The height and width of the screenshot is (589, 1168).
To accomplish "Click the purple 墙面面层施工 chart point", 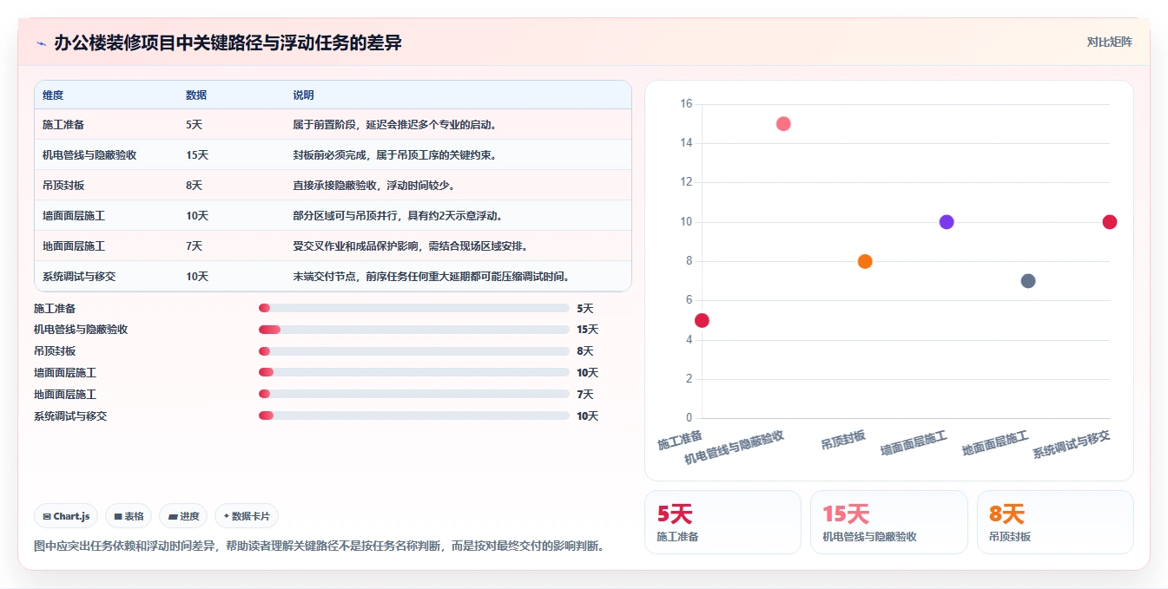I will click(x=947, y=222).
